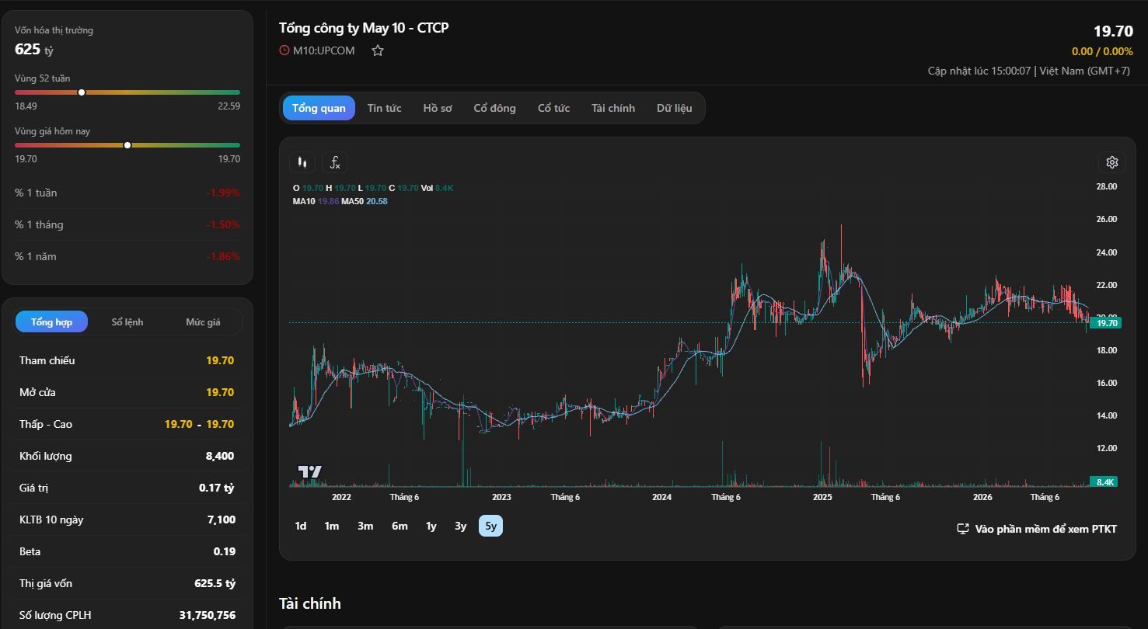Change chart type with candlestick icon
Viewport: 1148px width, 629px height.
[302, 162]
